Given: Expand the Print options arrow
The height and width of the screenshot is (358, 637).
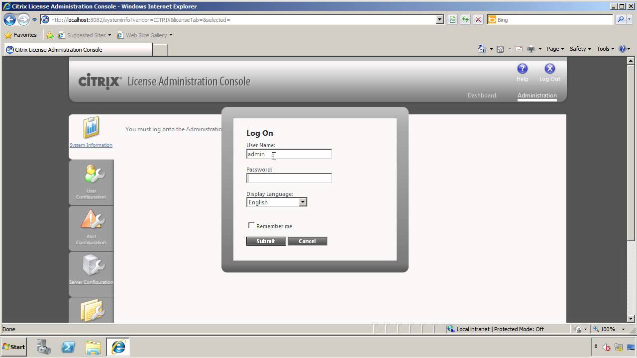Looking at the screenshot, I should tap(540, 49).
